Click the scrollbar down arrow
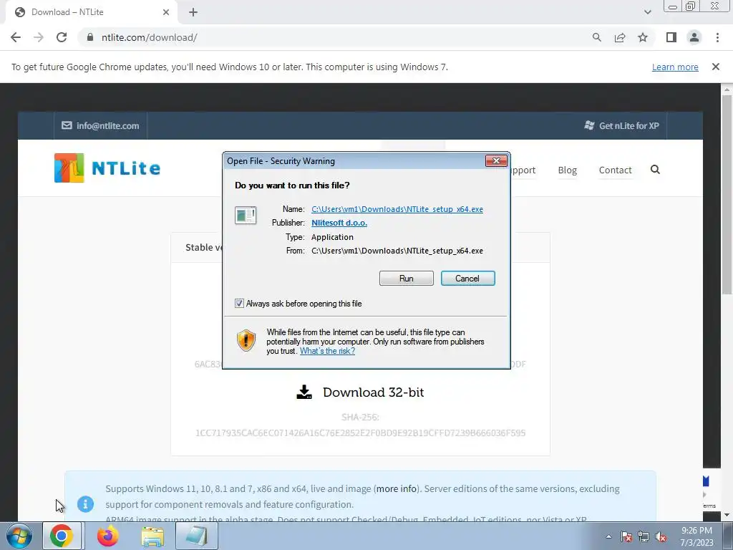733x550 pixels. point(727,516)
